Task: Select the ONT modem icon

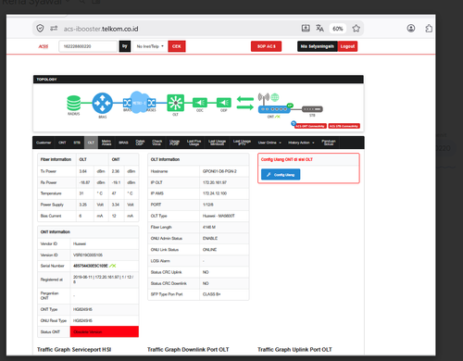Action: [x=274, y=109]
